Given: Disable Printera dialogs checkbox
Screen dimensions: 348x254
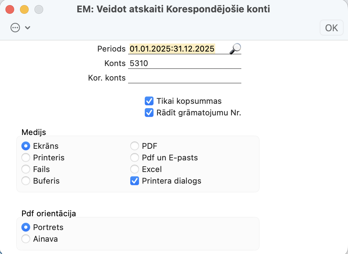Looking at the screenshot, I should 135,181.
